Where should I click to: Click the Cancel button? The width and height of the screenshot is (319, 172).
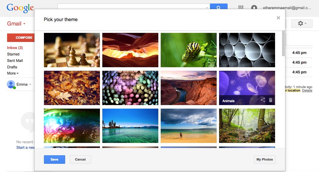click(80, 159)
